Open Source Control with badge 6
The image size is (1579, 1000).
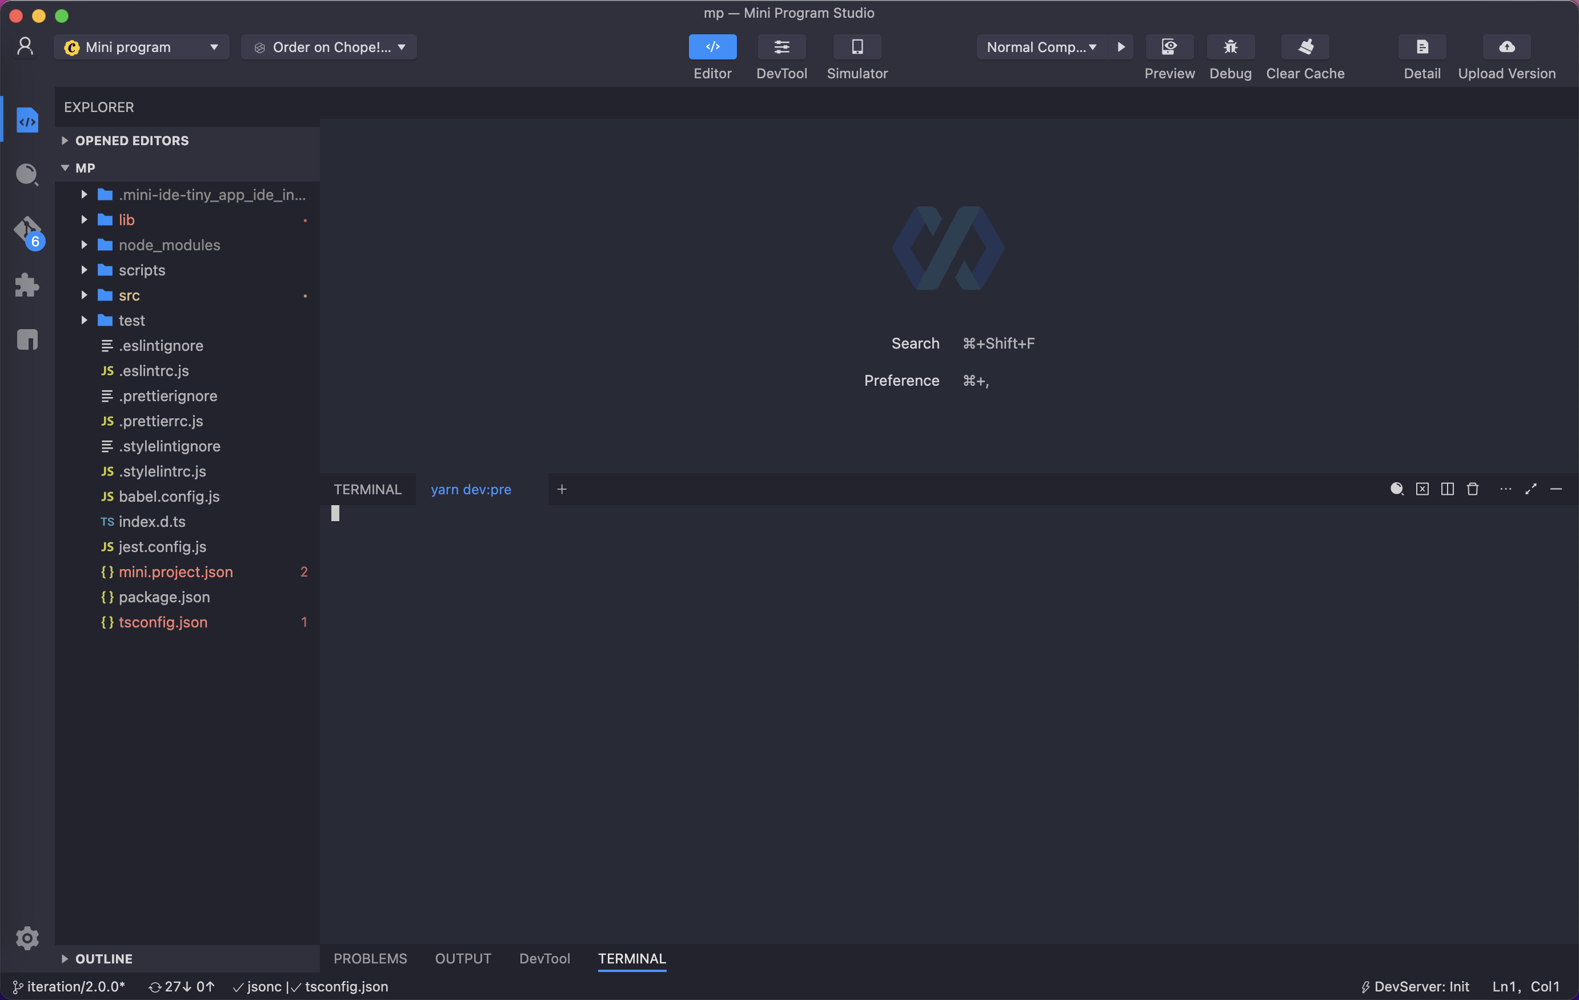tap(27, 231)
